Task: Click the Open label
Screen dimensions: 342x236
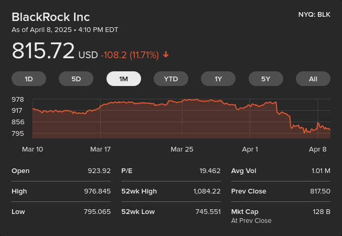Action: (x=20, y=171)
